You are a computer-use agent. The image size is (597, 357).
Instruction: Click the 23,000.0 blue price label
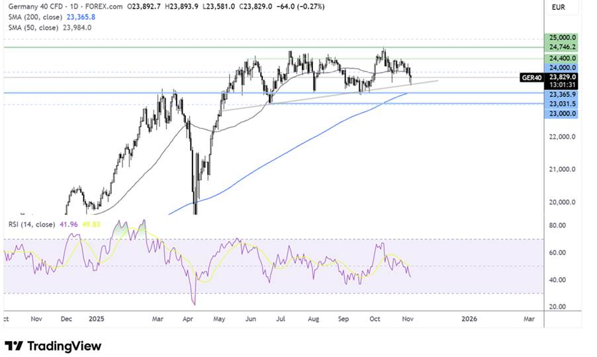(x=560, y=114)
